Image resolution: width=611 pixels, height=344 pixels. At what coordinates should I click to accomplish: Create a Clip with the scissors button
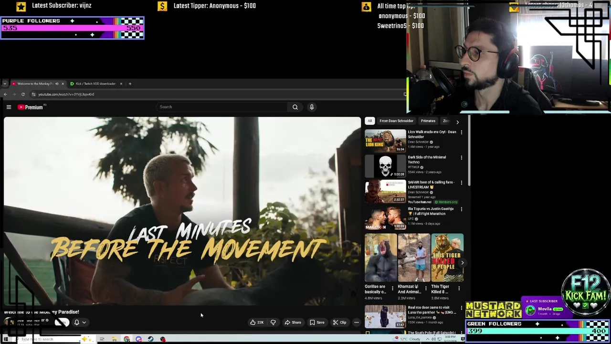point(340,322)
